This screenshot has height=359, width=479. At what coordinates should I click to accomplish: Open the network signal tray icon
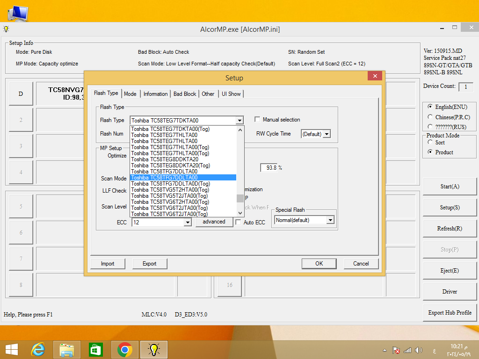(x=407, y=350)
